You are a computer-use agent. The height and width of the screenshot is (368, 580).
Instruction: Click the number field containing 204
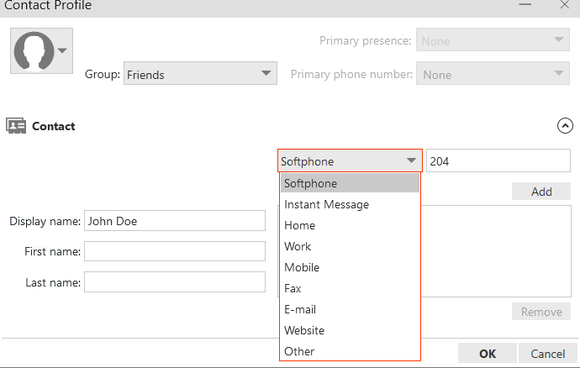498,160
